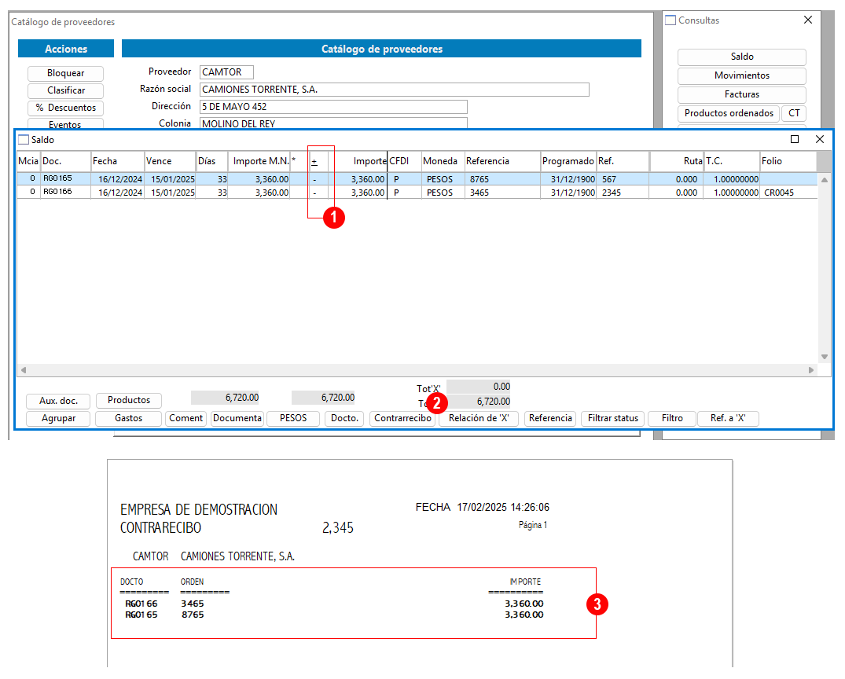Viewport: 845px width, 679px height.
Task: Click the ± column header
Action: 318,161
